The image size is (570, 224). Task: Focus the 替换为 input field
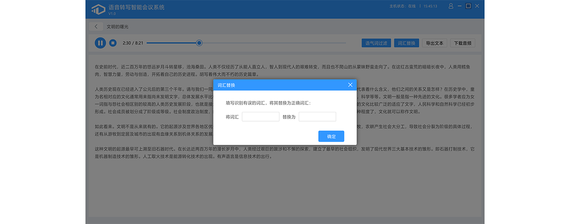click(317, 117)
